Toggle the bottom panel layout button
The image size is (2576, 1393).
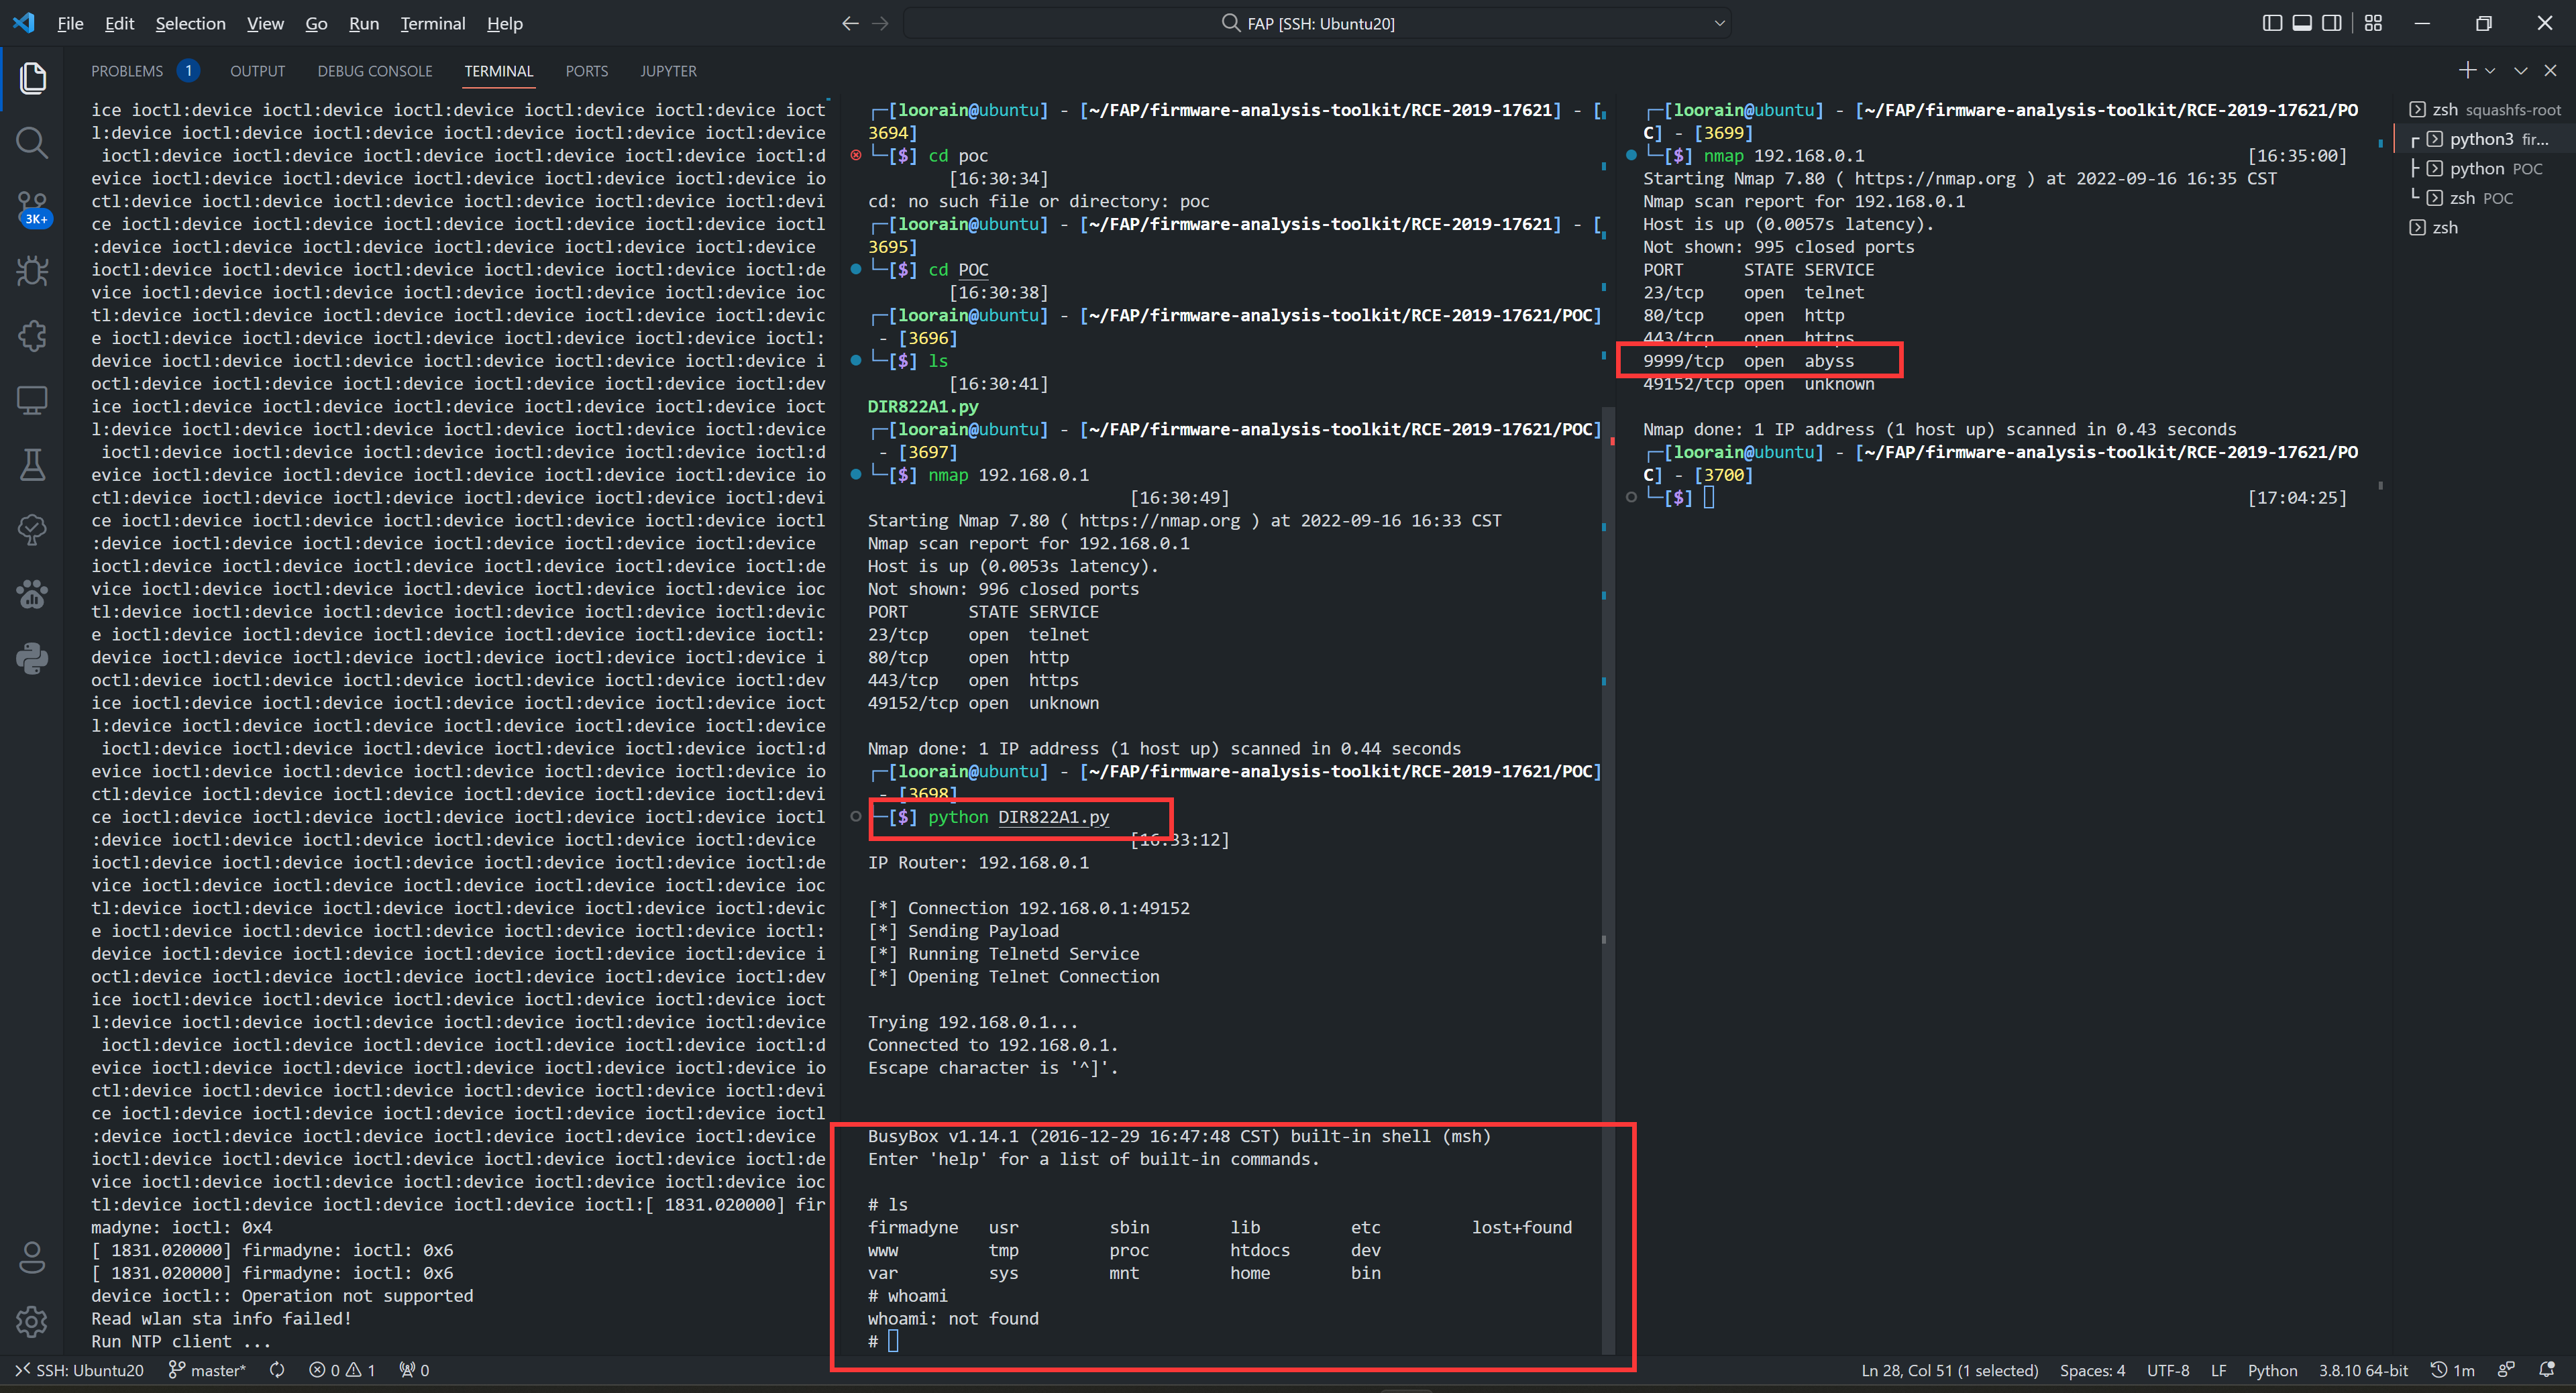[x=2302, y=23]
